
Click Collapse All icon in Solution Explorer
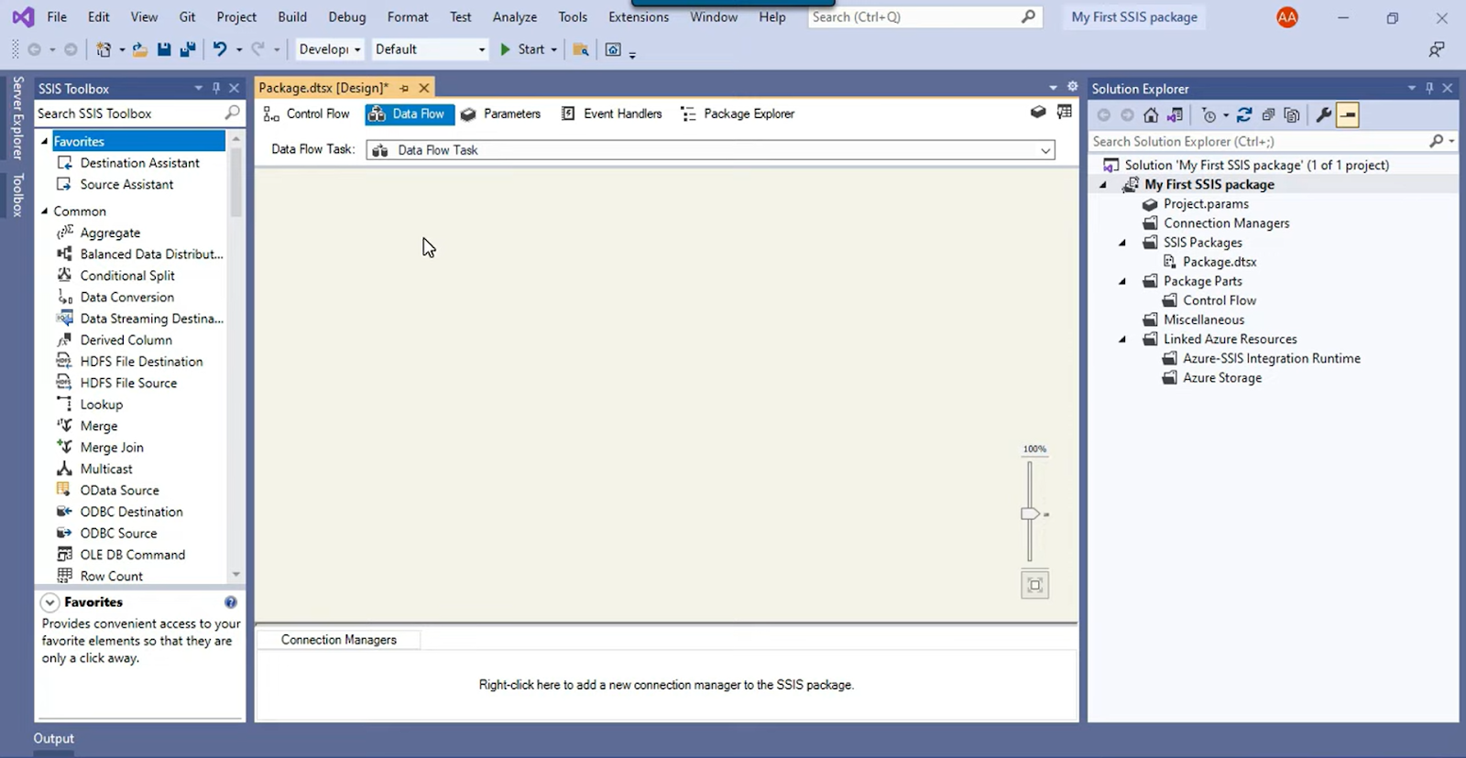pos(1268,115)
